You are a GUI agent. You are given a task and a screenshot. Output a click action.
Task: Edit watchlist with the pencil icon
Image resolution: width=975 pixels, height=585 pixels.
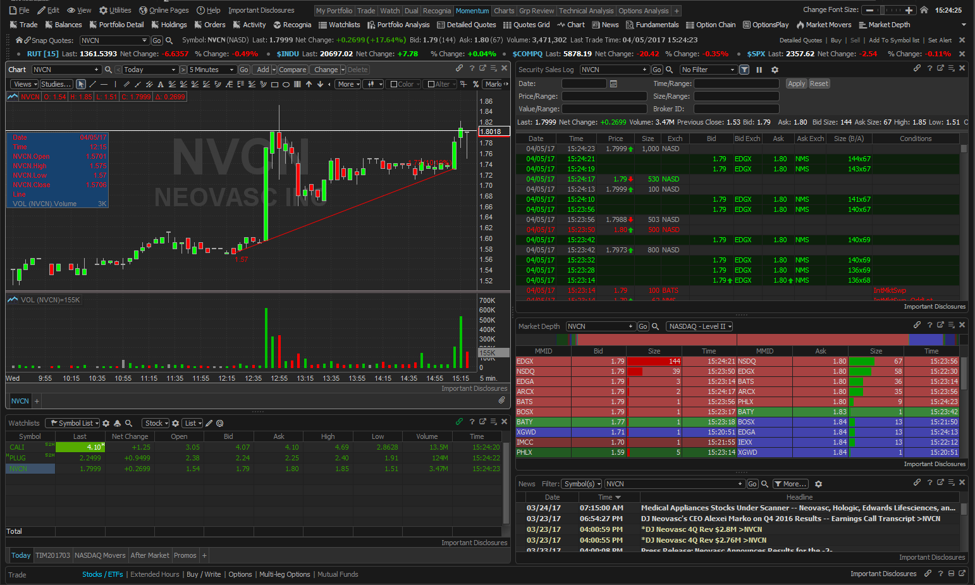[209, 423]
